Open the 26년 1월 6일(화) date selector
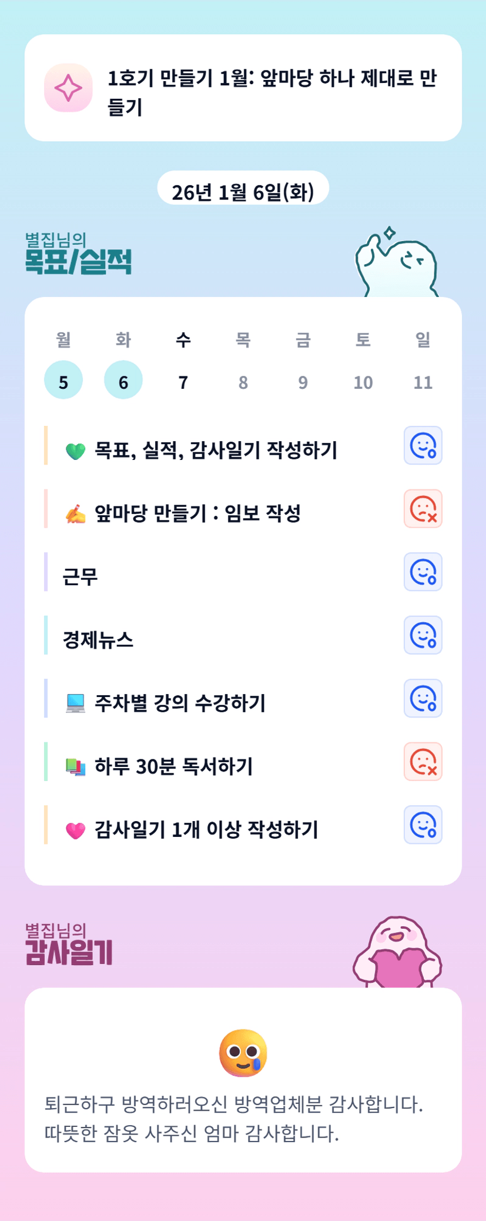Image resolution: width=486 pixels, height=1221 pixels. click(243, 191)
